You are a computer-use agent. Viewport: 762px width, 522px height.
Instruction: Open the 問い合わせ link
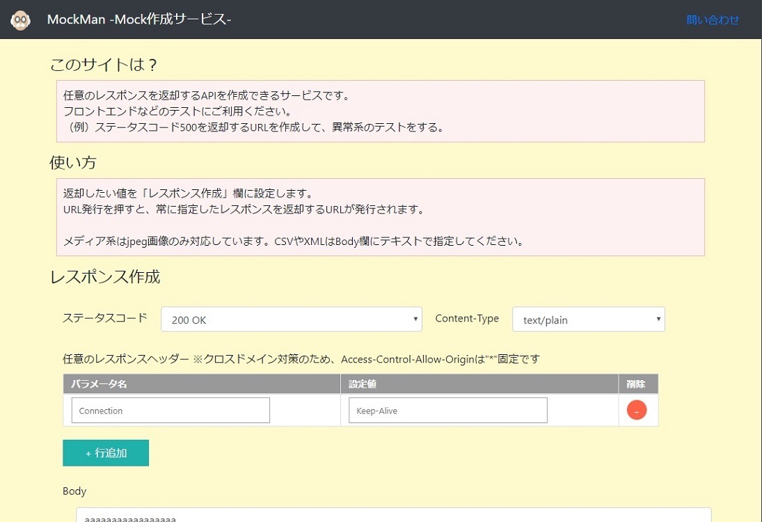(713, 20)
